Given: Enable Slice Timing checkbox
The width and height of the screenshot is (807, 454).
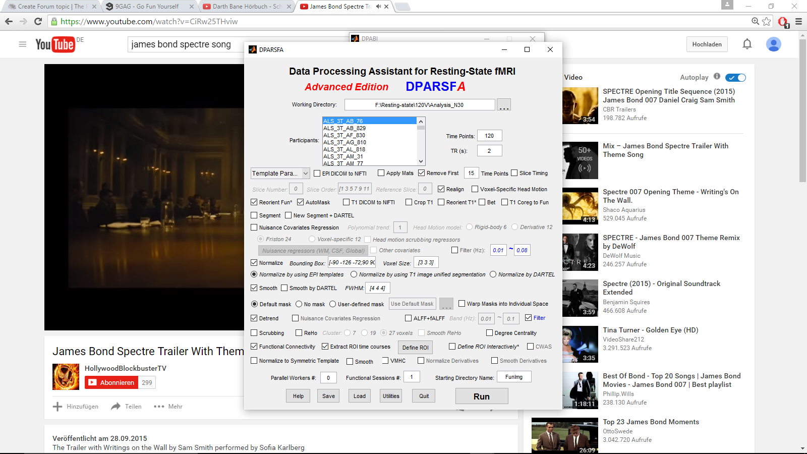Looking at the screenshot, I should pos(514,173).
